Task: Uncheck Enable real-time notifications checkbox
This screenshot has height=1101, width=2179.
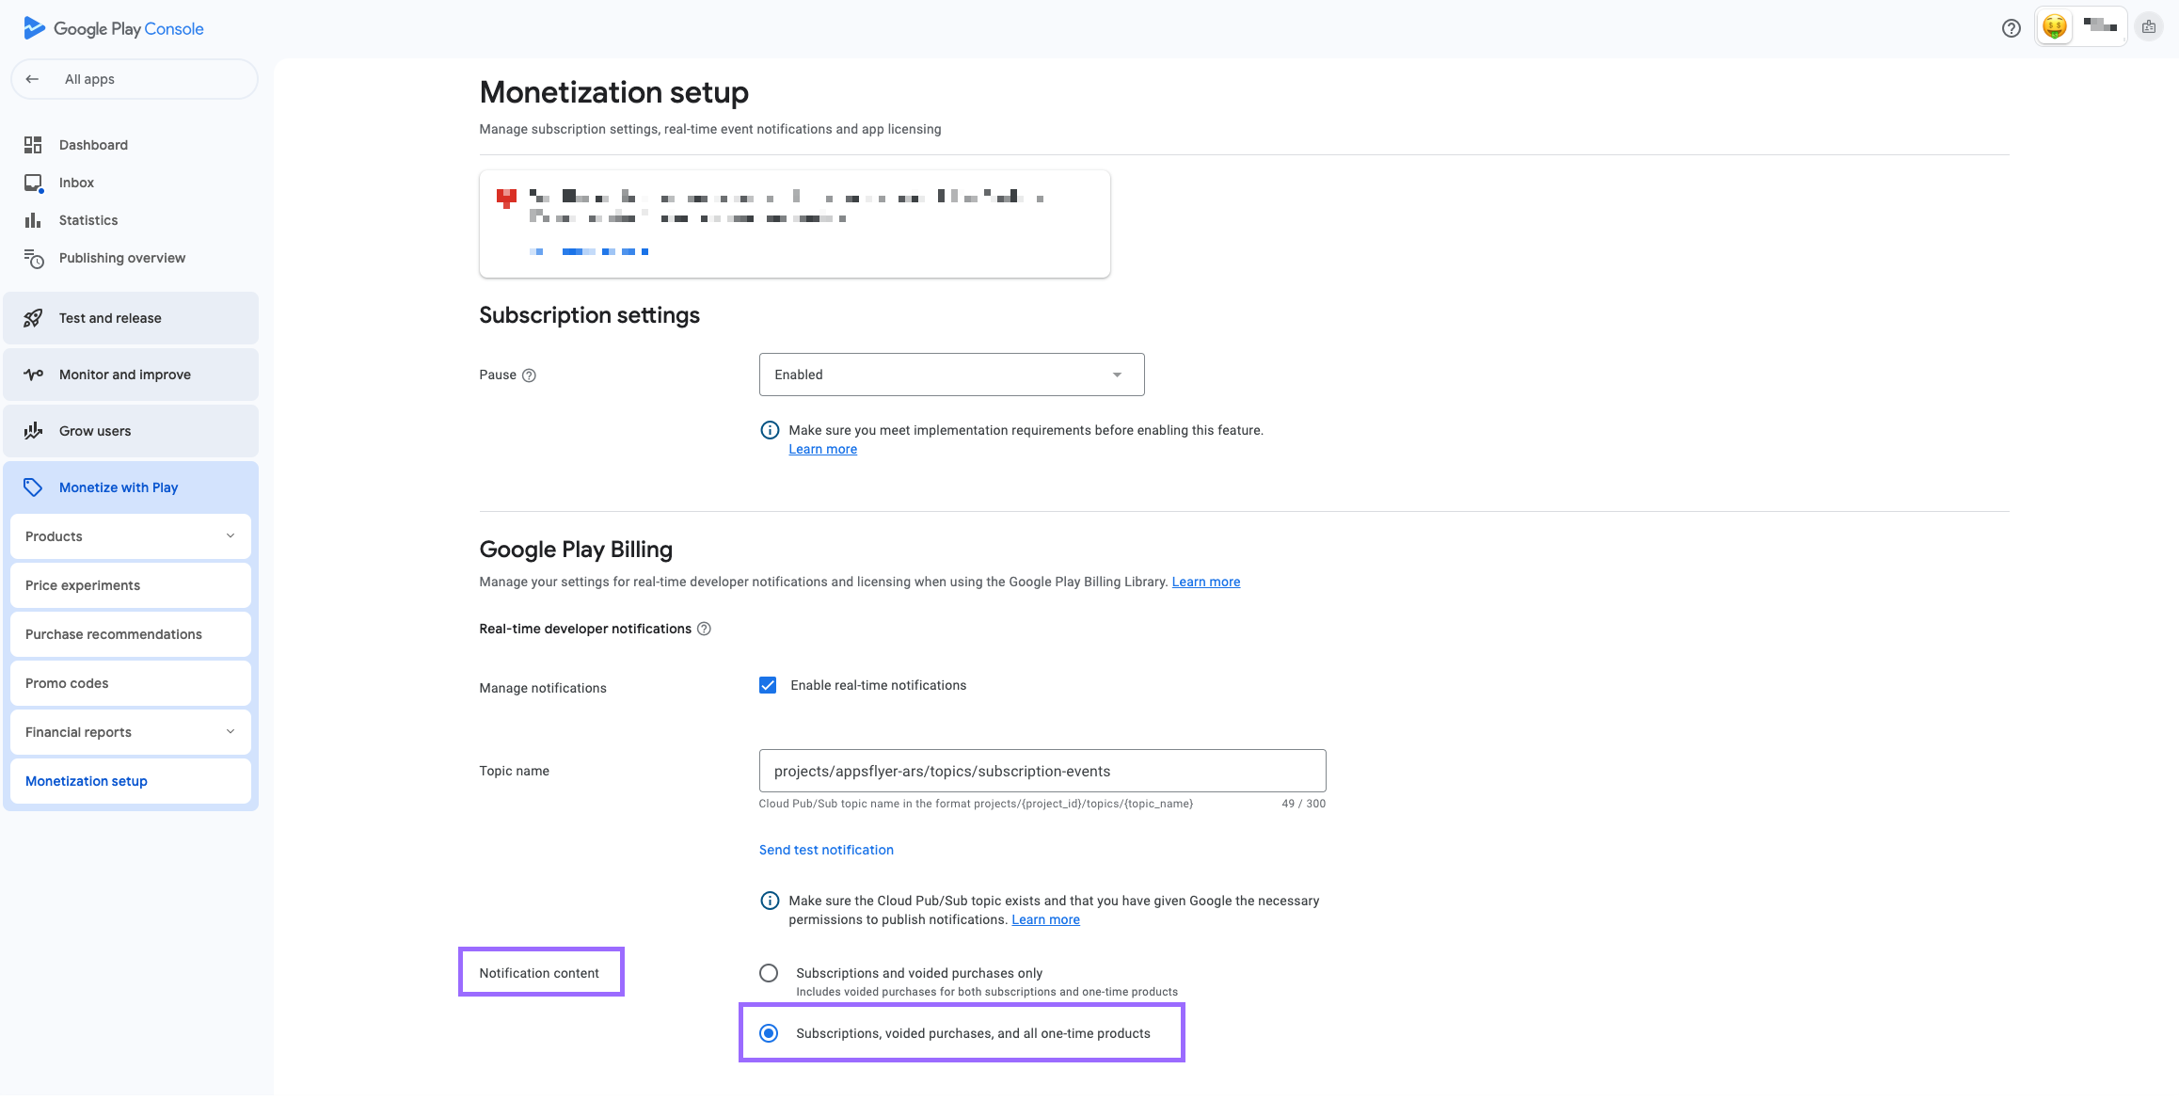Action: click(768, 685)
